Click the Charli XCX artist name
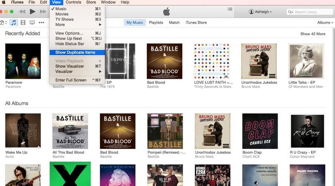This screenshot has height=186, width=335. [x=251, y=157]
